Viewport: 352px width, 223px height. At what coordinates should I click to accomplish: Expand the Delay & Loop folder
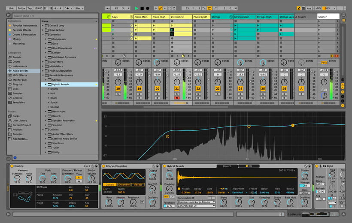[43, 26]
